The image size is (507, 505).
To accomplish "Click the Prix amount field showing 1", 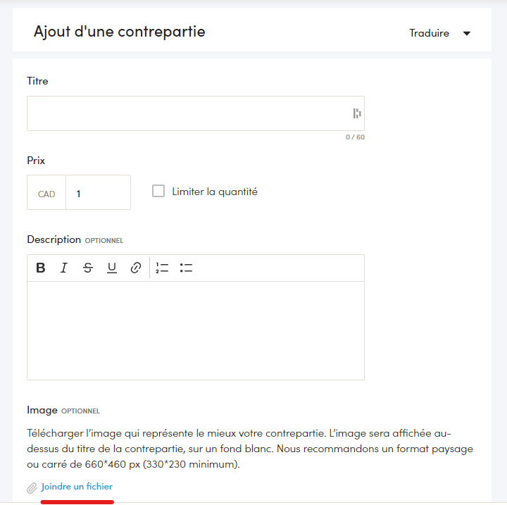I will 99,192.
